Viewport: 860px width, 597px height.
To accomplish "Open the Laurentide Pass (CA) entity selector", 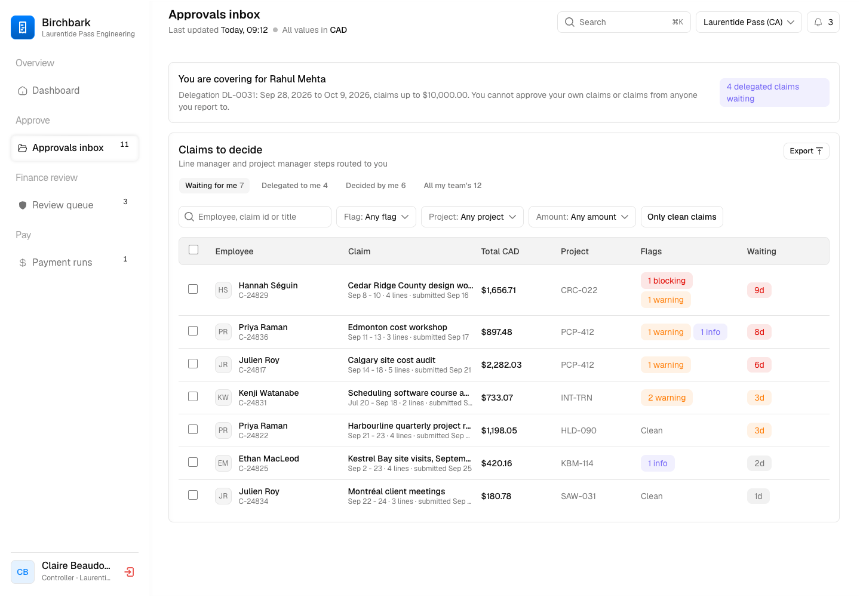I will [748, 22].
